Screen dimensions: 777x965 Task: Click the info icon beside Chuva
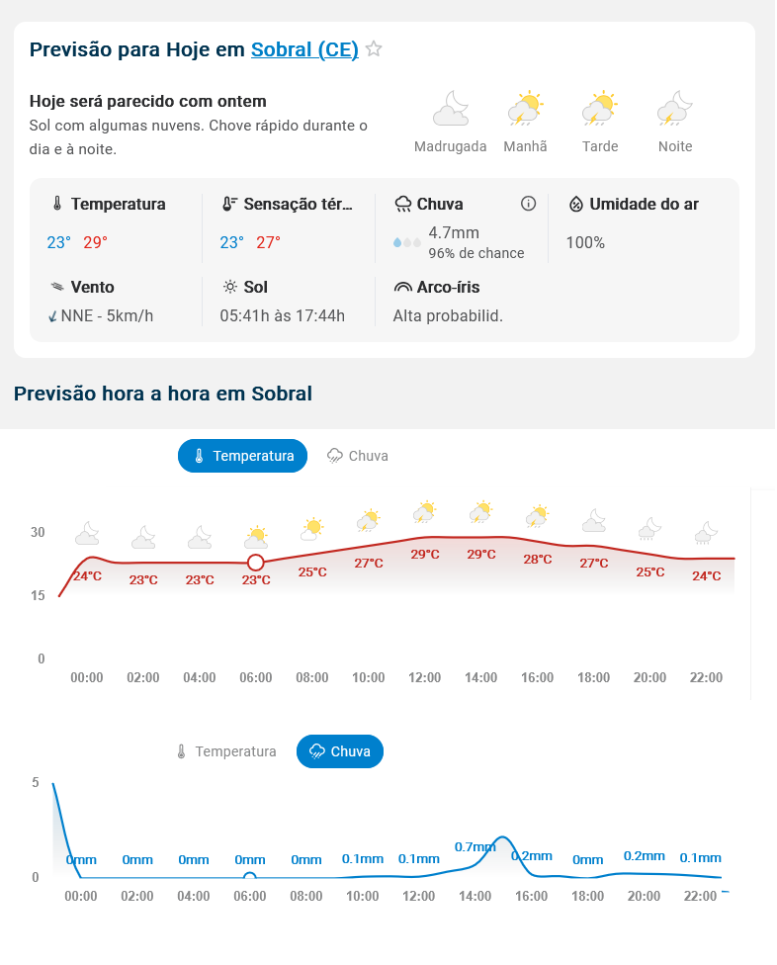[528, 204]
